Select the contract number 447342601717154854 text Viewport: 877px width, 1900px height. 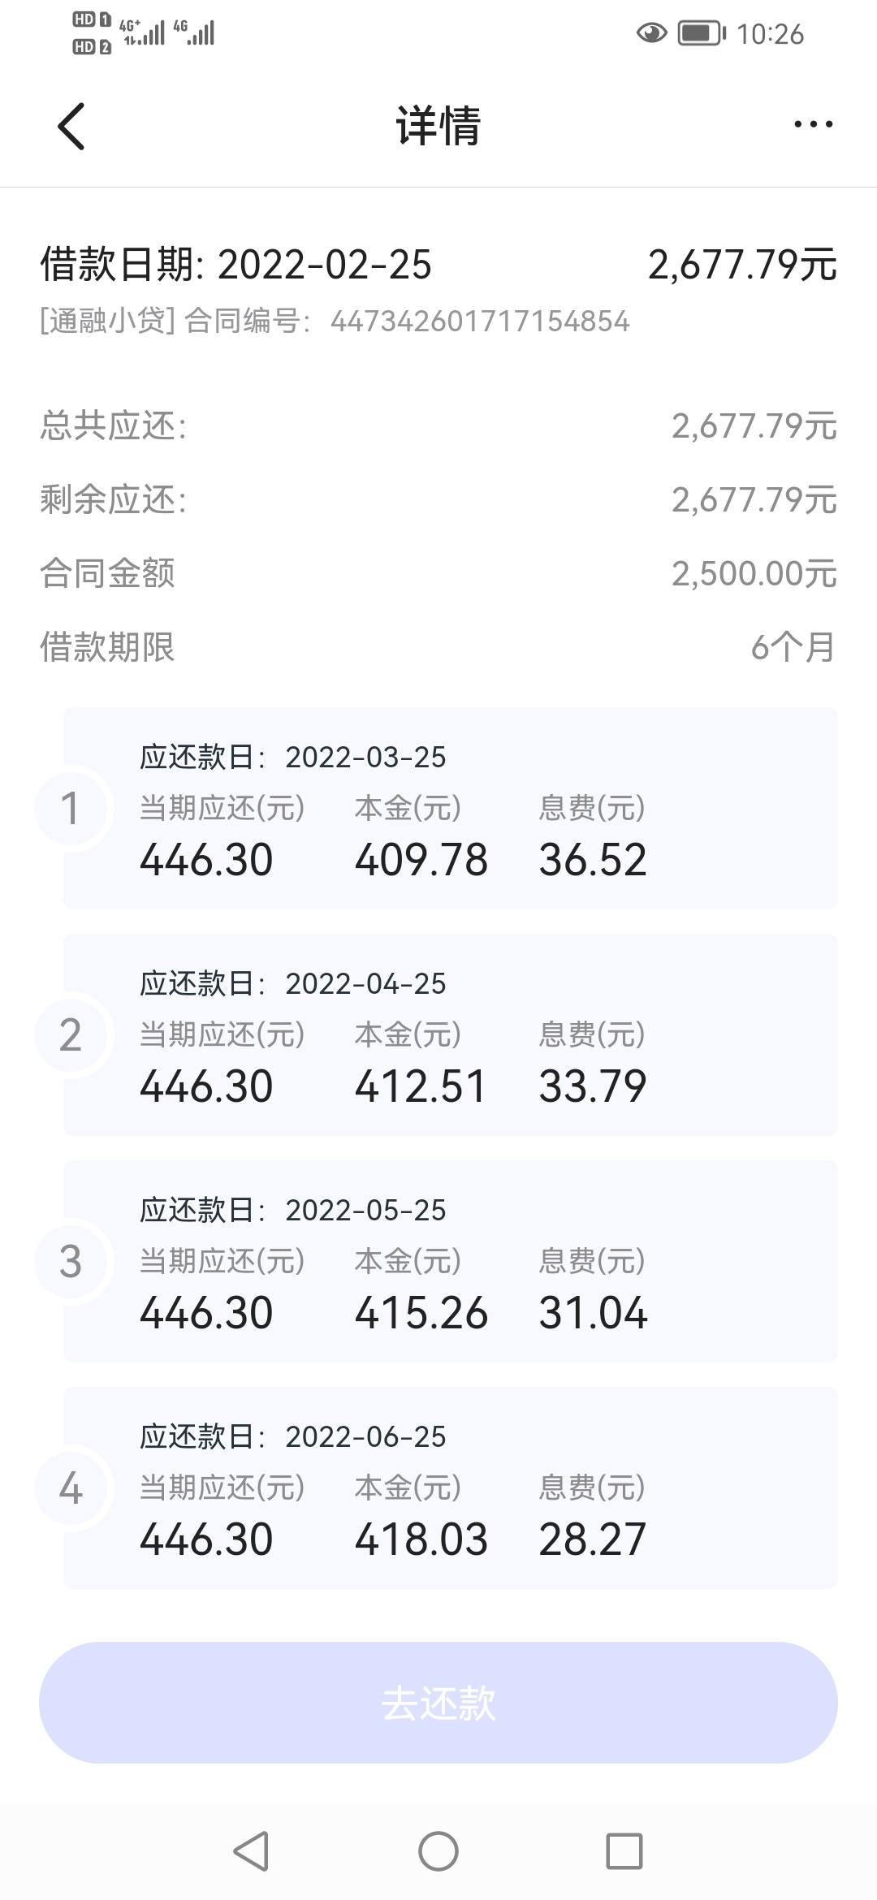480,322
